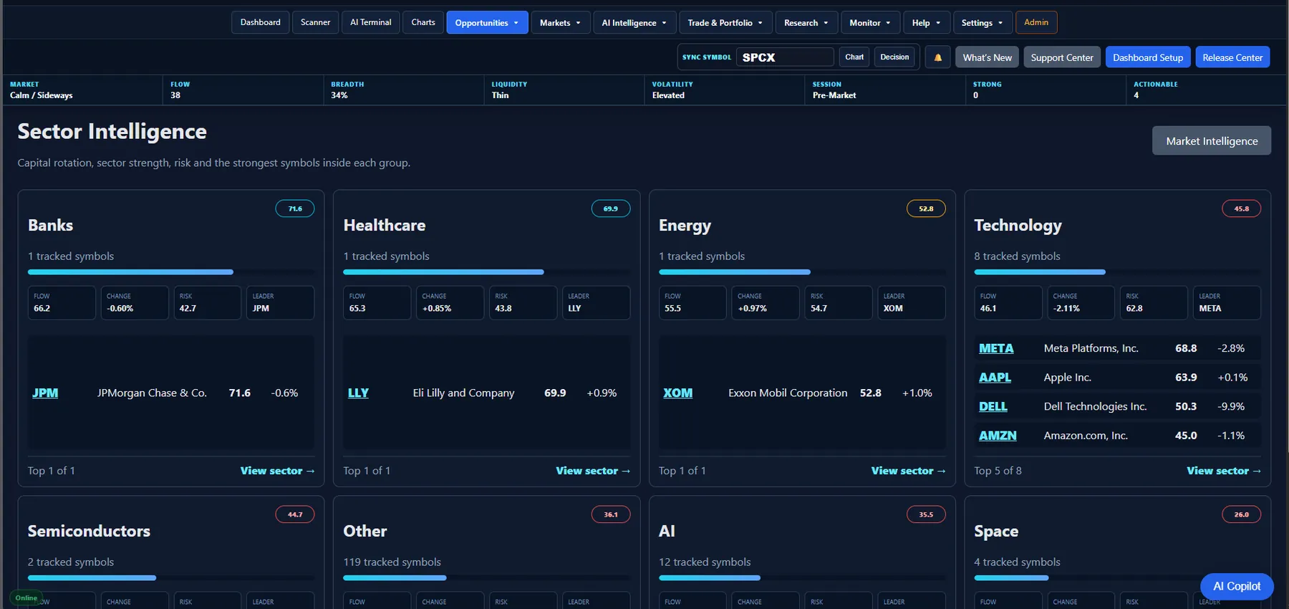Viewport: 1289px width, 609px height.
Task: Click the notification bell icon
Action: [x=938, y=57]
